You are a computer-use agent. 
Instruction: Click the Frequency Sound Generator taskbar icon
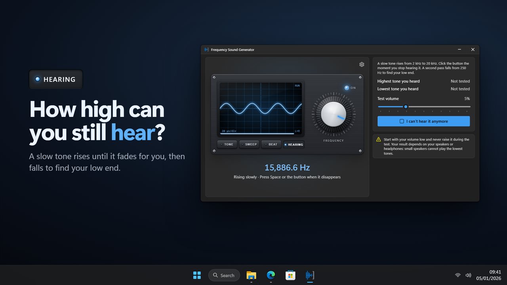[310, 275]
